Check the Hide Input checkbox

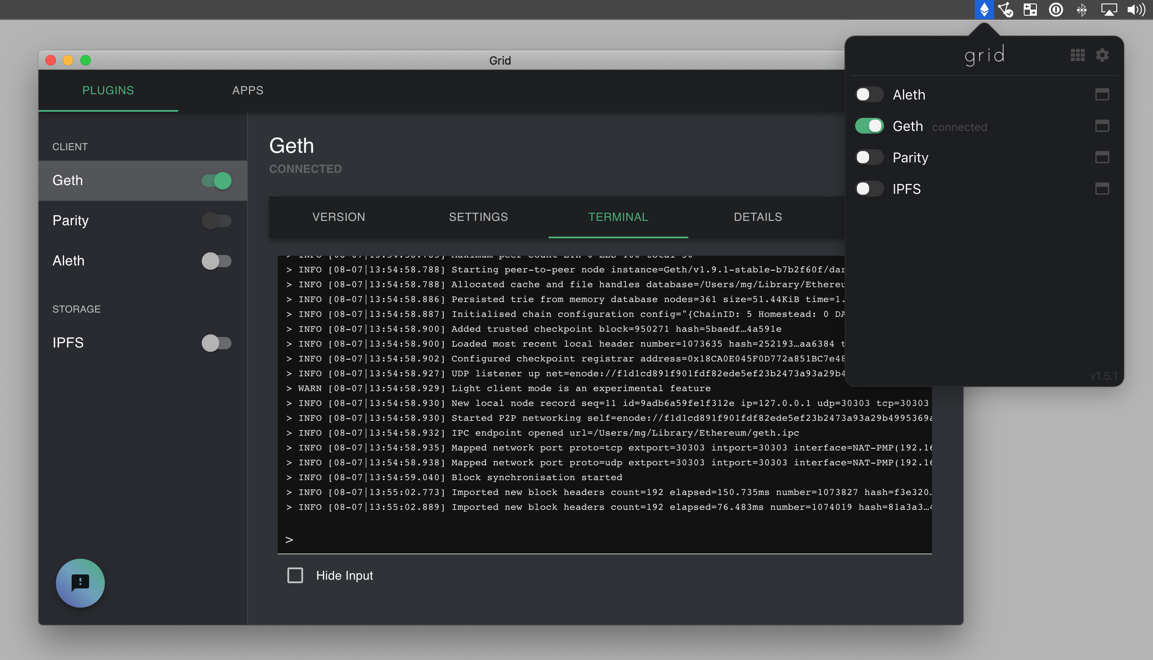(x=295, y=575)
